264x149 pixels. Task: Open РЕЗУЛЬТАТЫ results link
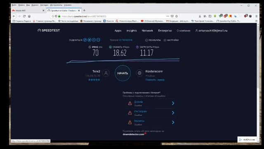pos(153,40)
